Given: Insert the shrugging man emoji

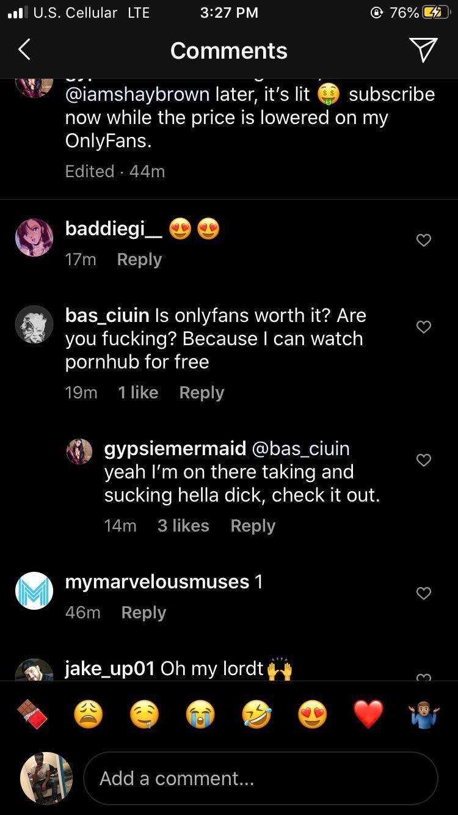Looking at the screenshot, I should point(424,714).
